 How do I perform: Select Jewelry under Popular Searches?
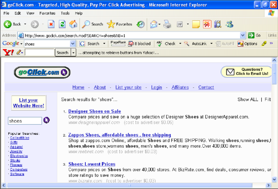click(x=16, y=151)
